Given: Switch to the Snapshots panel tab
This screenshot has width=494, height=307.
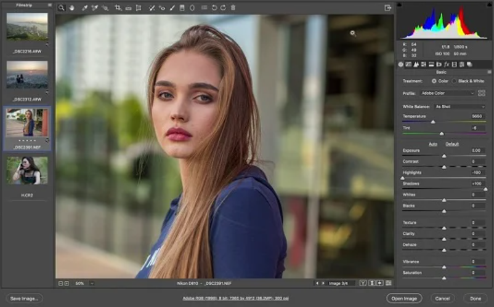Looking at the screenshot, I should click(x=469, y=65).
